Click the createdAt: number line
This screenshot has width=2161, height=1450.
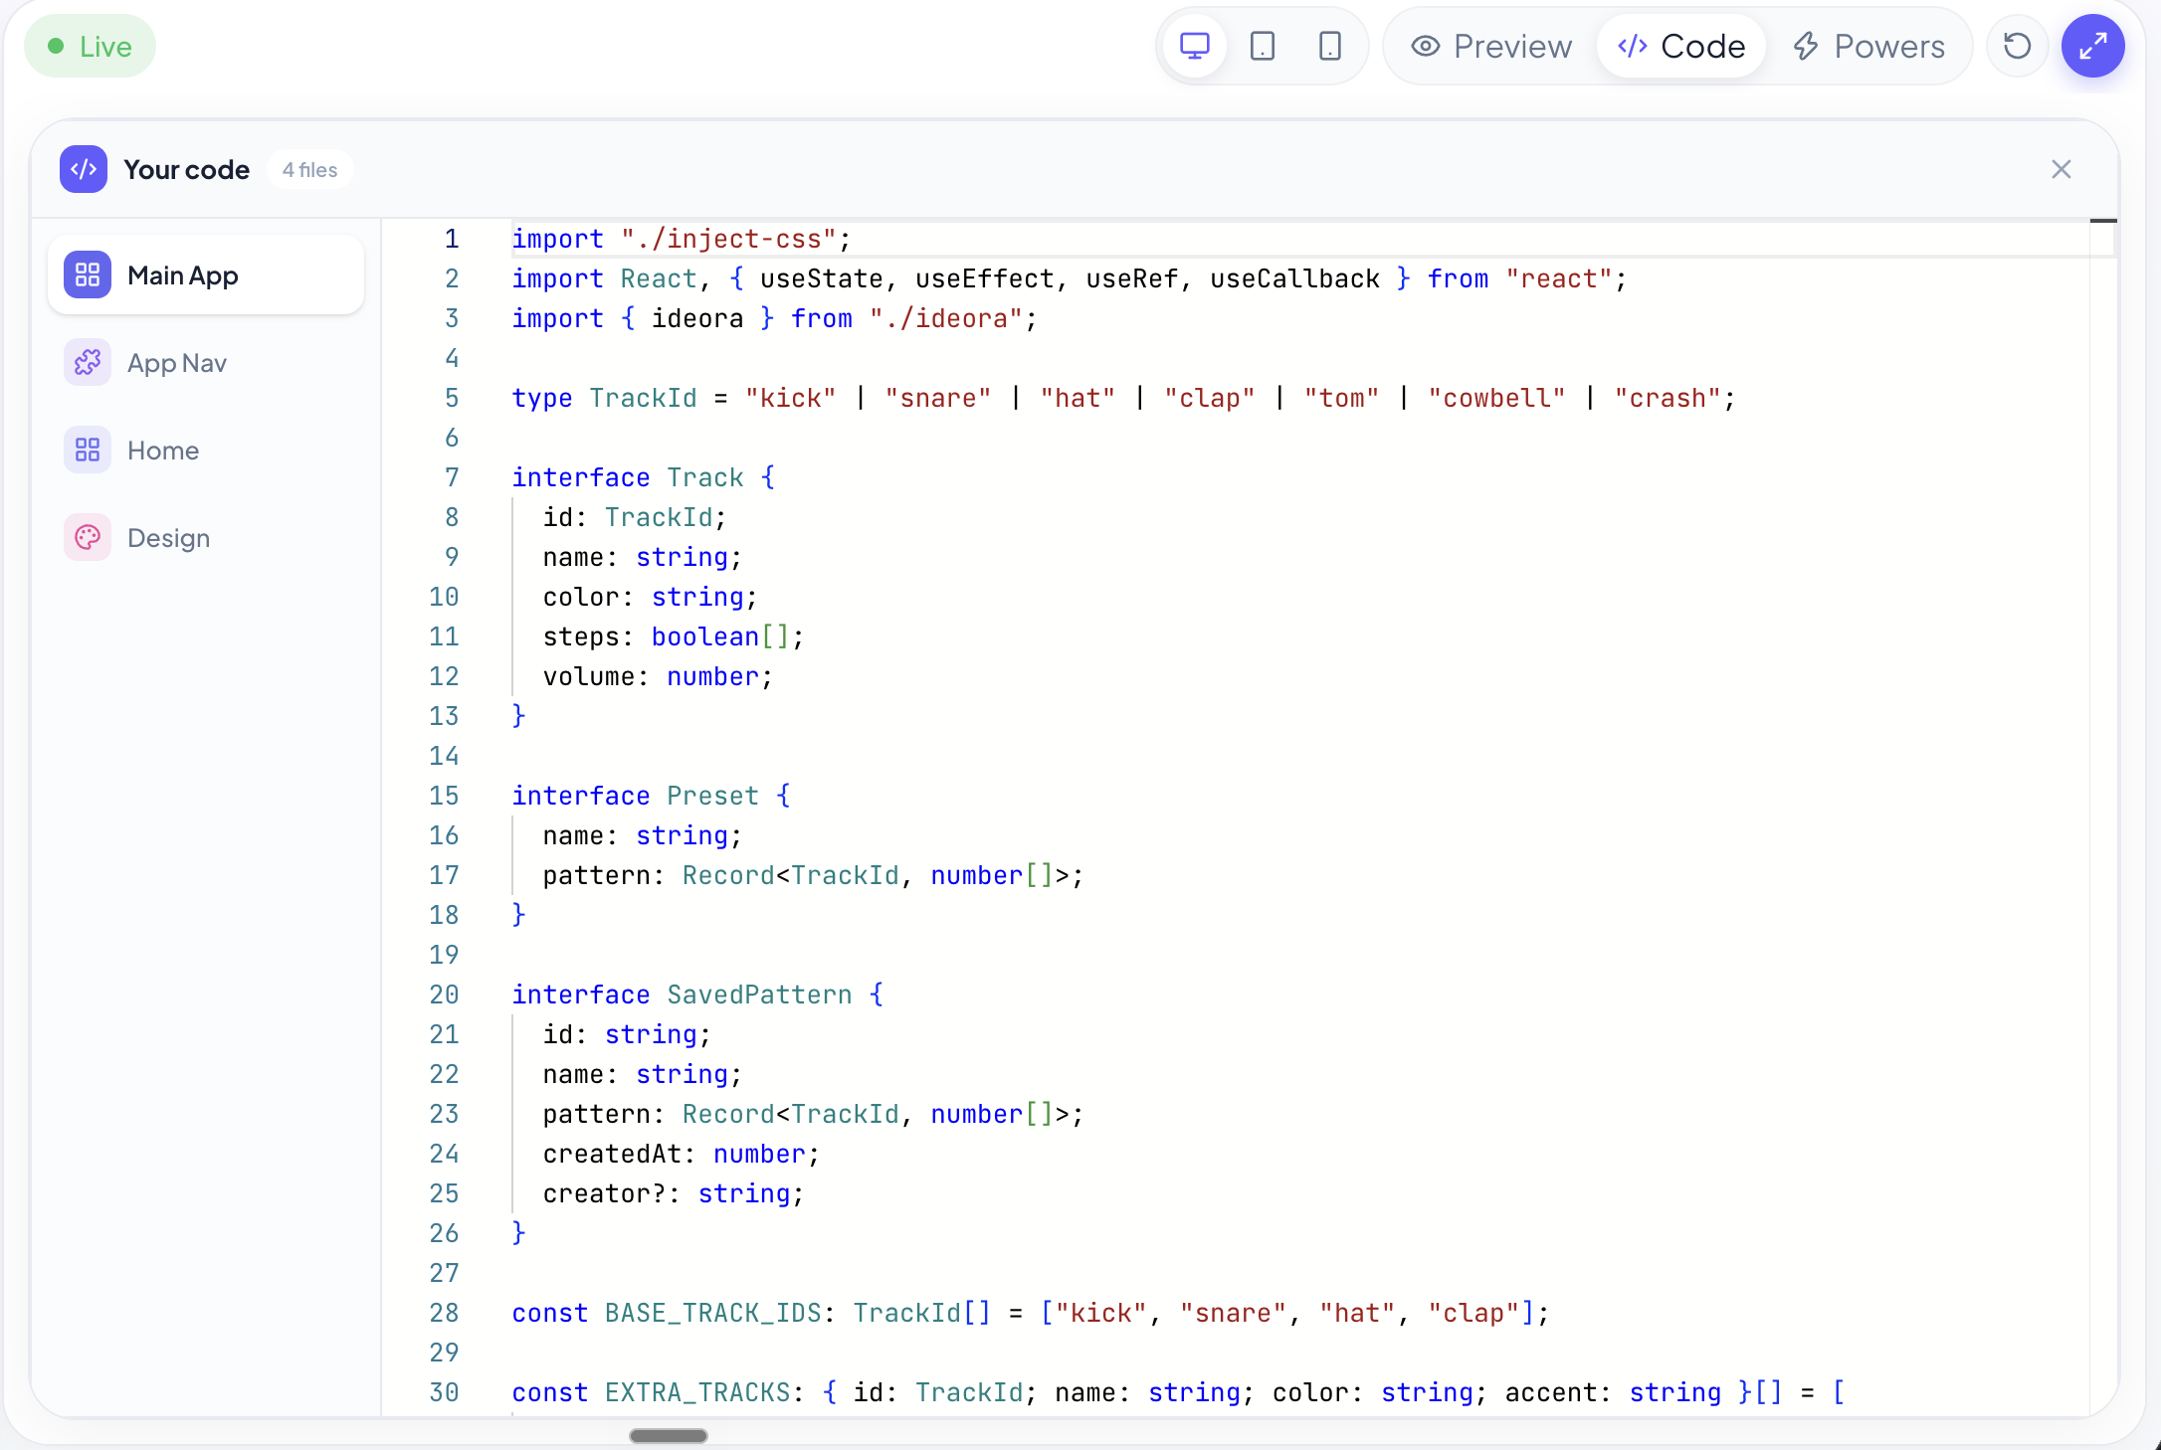682,1155
